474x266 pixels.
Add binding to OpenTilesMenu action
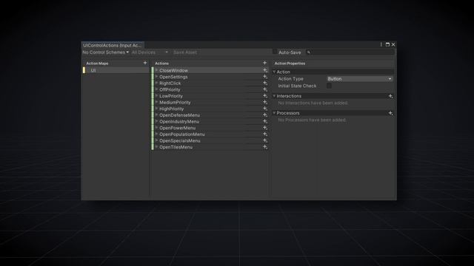point(265,147)
